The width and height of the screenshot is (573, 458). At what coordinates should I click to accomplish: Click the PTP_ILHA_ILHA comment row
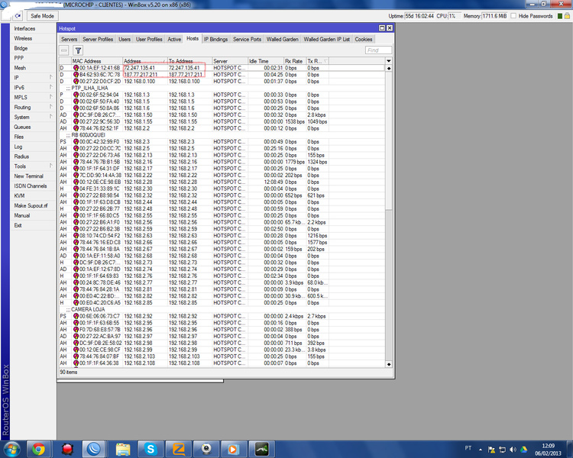tap(222, 88)
